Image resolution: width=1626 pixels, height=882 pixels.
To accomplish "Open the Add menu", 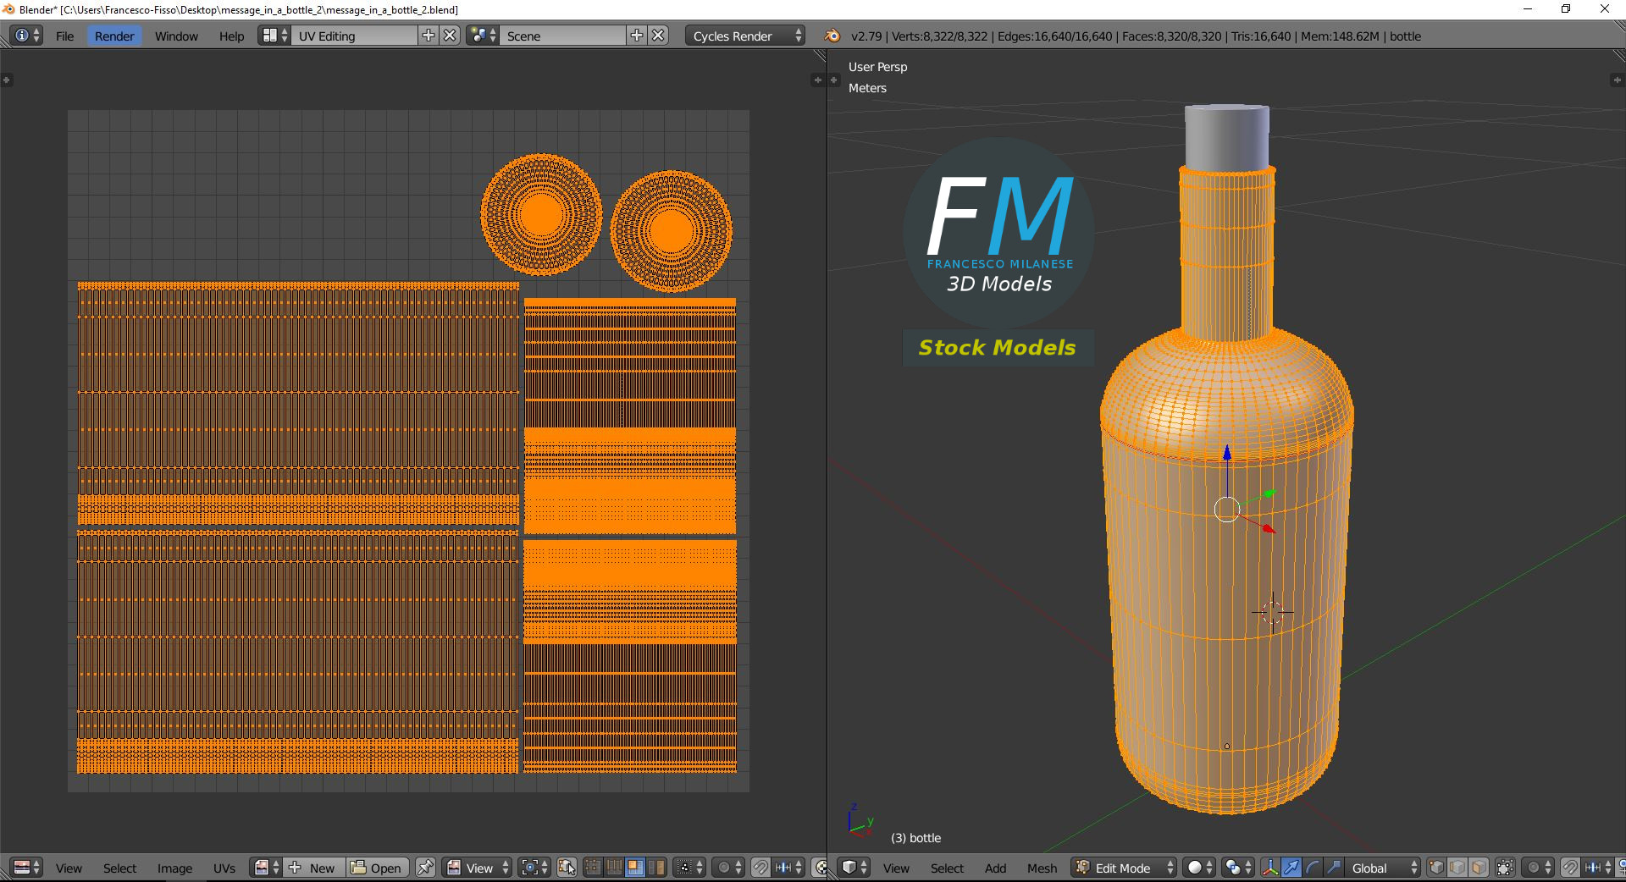I will tap(995, 868).
